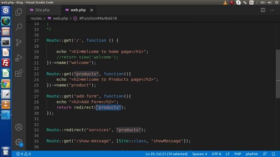Split the editor to the right

[263, 10]
